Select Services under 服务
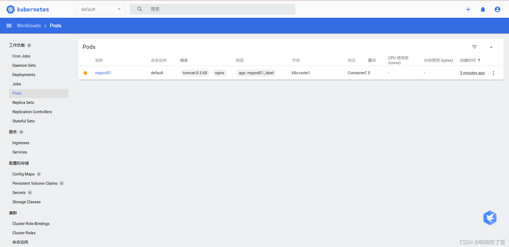 coord(20,152)
